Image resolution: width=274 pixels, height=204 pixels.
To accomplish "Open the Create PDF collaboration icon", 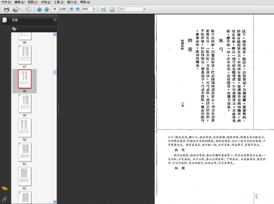I will click(16, 9).
